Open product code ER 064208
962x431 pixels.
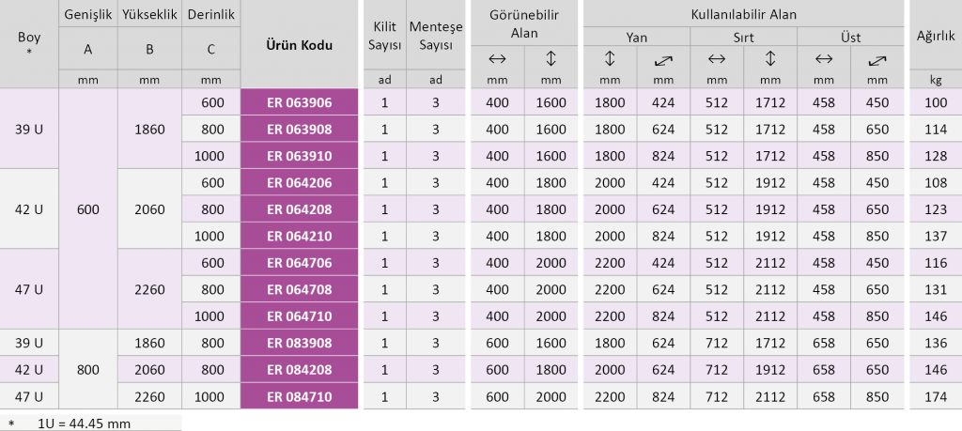coord(300,209)
